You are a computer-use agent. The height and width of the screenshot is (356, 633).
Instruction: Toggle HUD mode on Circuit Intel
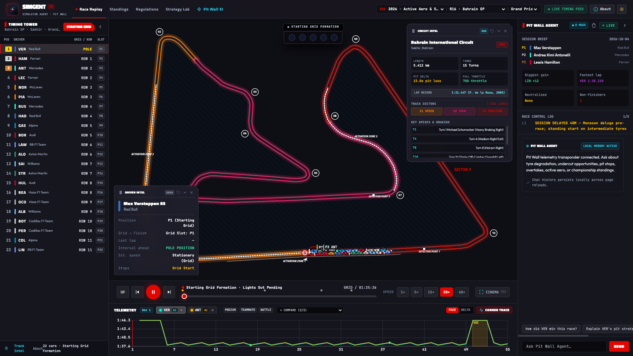(484, 31)
